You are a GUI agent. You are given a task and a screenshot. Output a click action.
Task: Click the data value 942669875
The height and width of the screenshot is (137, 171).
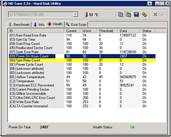pyautogui.click(x=128, y=77)
